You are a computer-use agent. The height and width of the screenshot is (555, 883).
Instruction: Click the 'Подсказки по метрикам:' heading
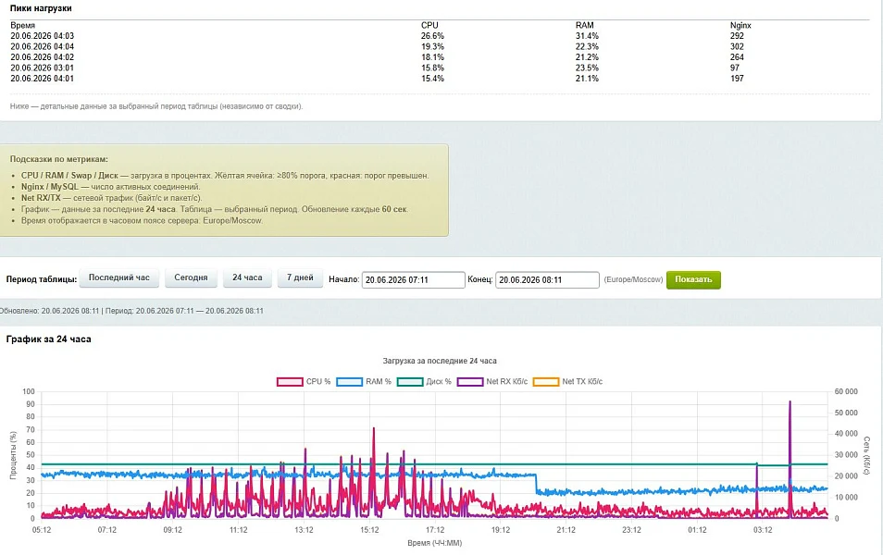[x=58, y=159]
